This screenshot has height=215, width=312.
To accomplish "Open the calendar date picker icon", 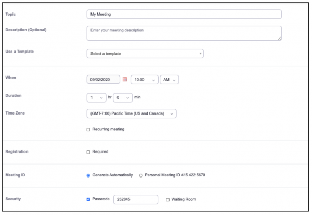I will 125,80.
